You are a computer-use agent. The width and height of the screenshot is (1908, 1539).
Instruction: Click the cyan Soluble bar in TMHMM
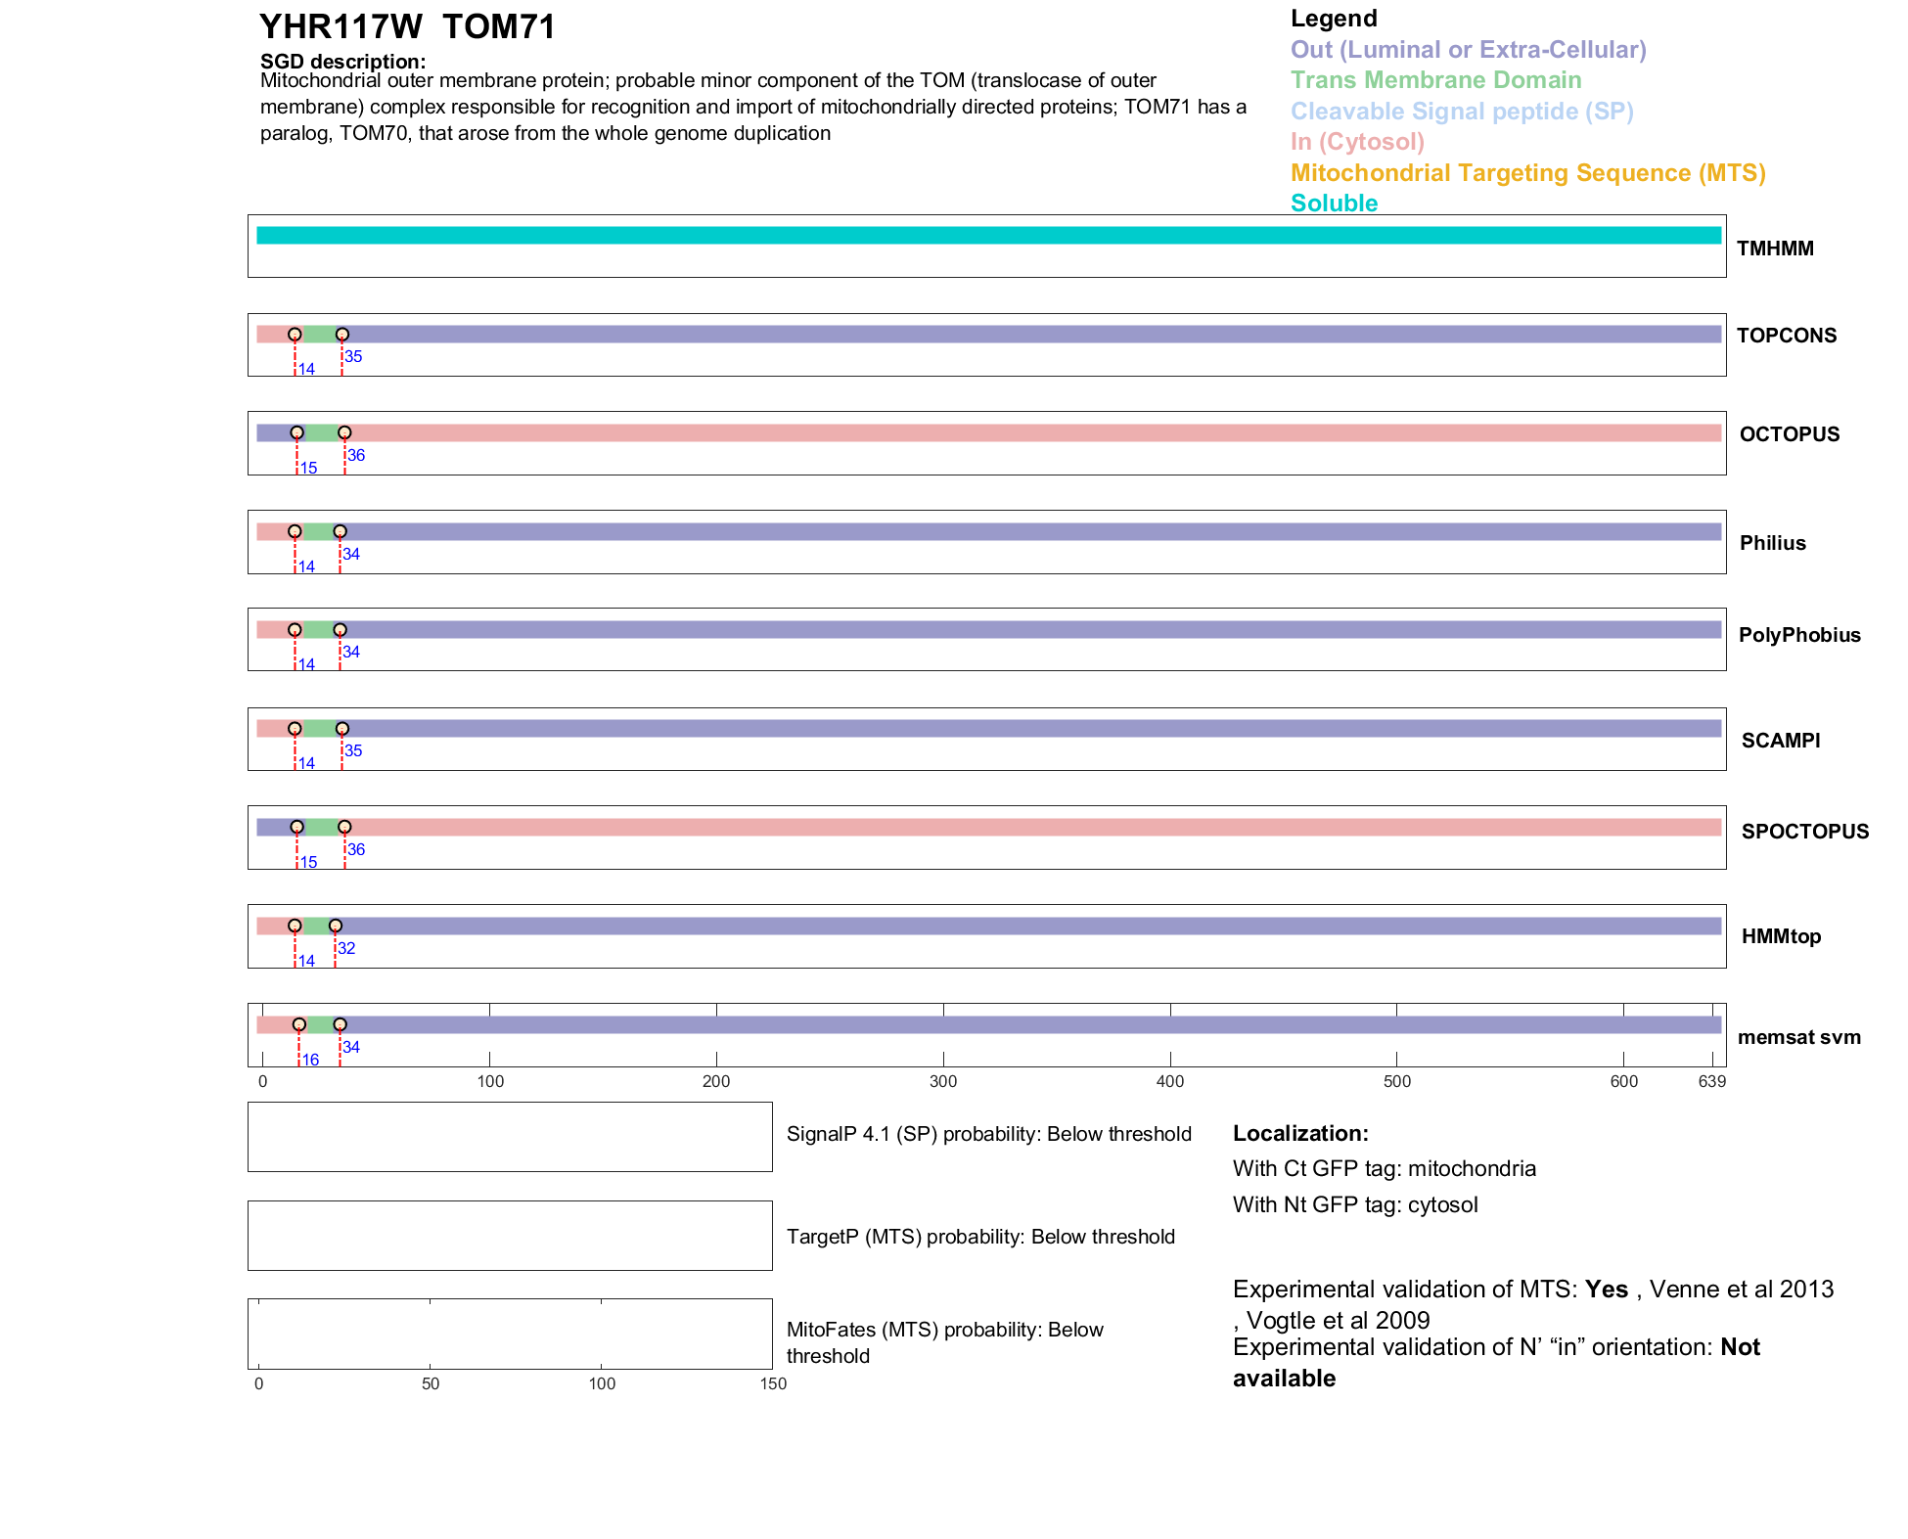[x=988, y=236]
